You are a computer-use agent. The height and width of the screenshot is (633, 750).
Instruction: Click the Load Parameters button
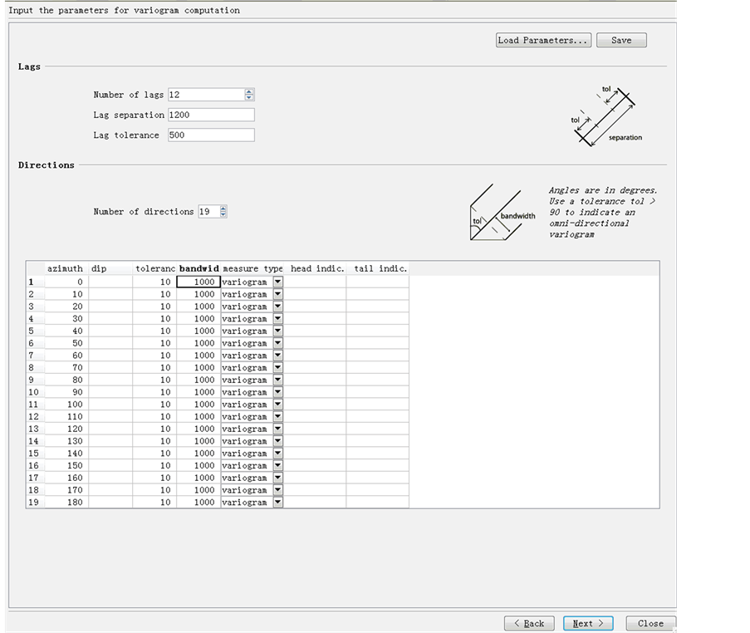point(543,40)
